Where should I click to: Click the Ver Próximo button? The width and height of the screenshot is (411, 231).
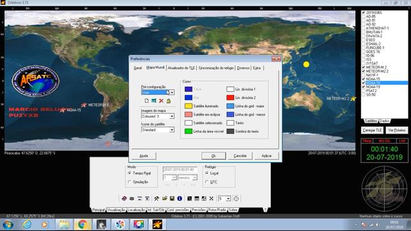(397, 130)
